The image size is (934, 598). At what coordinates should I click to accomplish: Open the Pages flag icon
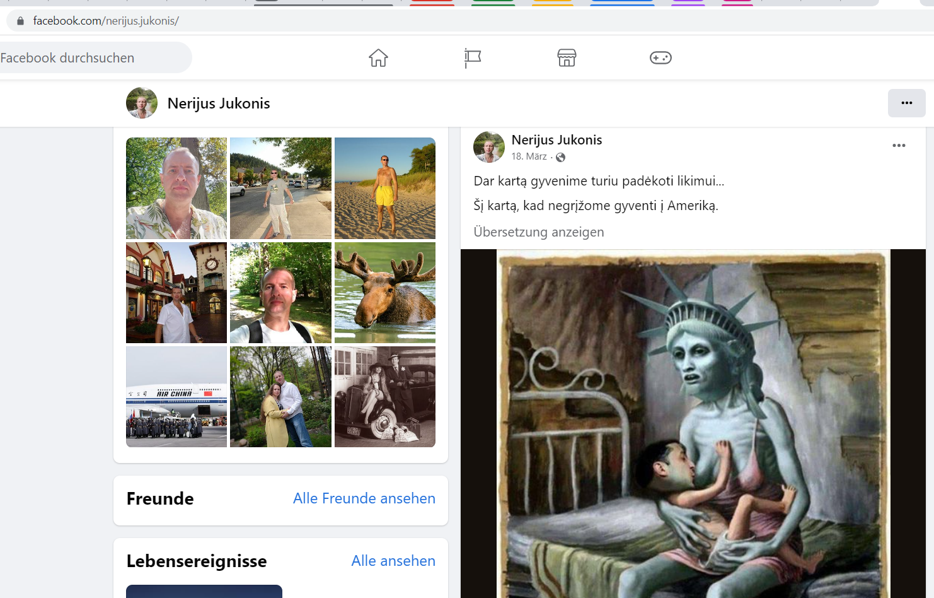click(x=473, y=58)
